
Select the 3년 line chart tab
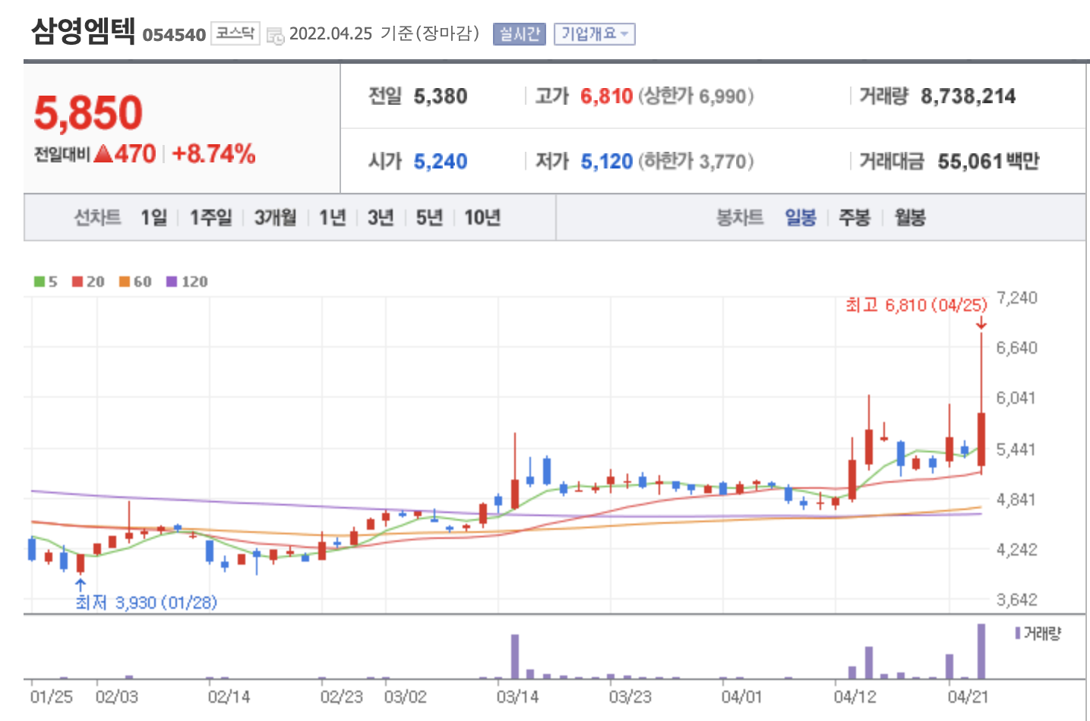(x=381, y=218)
